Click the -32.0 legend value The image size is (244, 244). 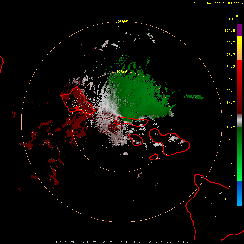[230, 139]
